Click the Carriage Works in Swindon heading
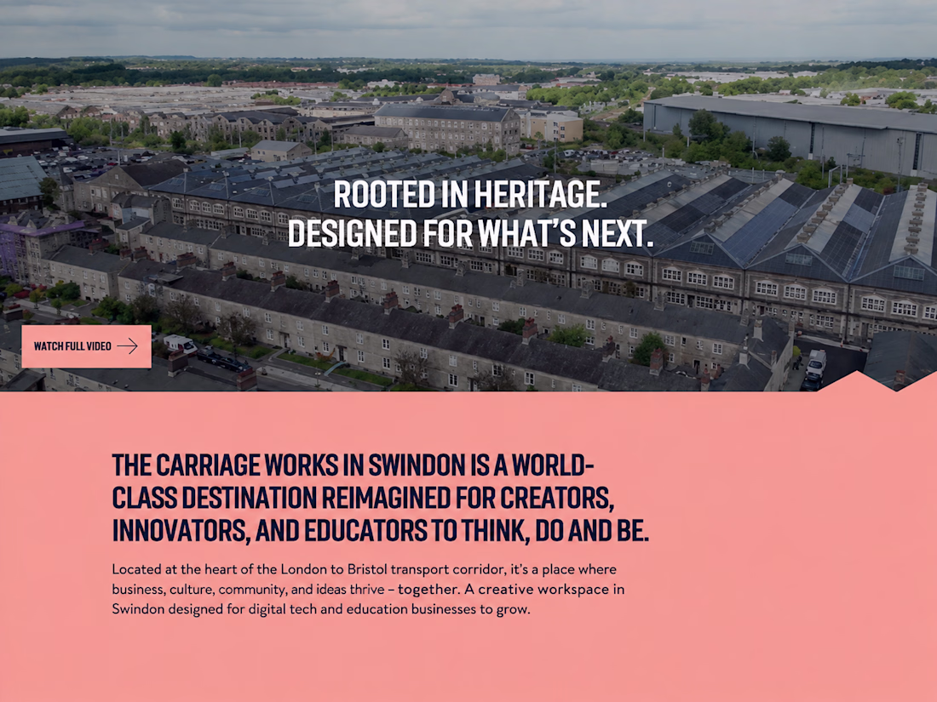The image size is (937, 702). [380, 499]
